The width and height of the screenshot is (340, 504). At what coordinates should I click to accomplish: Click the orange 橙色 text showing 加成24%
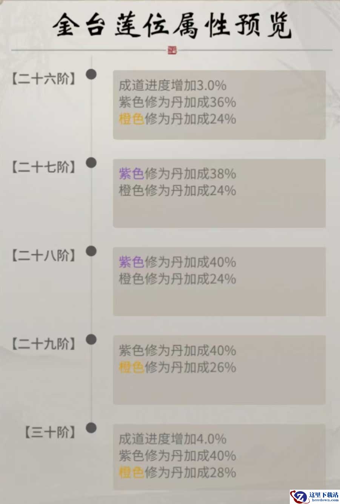click(131, 119)
